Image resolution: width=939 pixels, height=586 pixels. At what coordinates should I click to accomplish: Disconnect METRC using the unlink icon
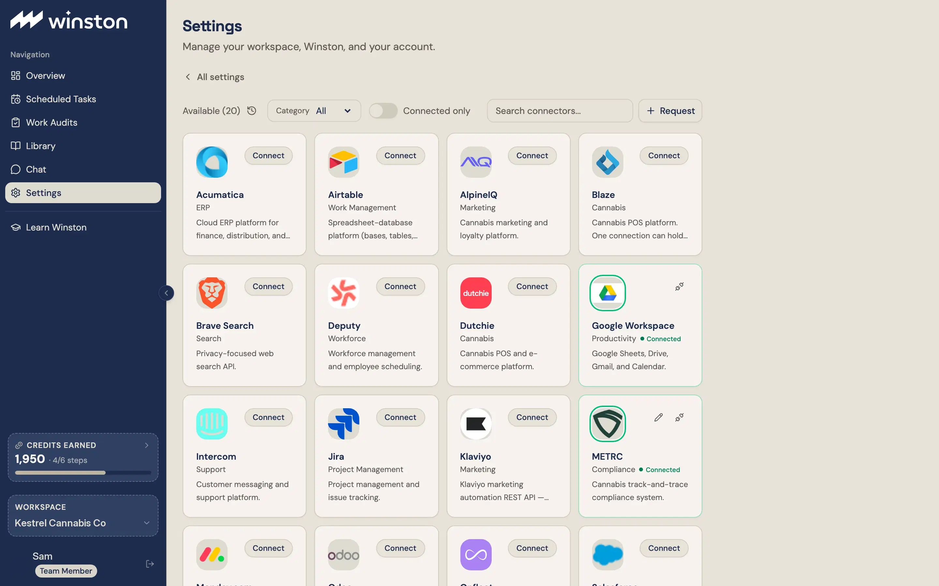[679, 417]
